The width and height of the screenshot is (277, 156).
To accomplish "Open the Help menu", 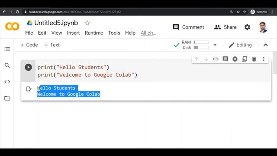I will click(130, 33).
